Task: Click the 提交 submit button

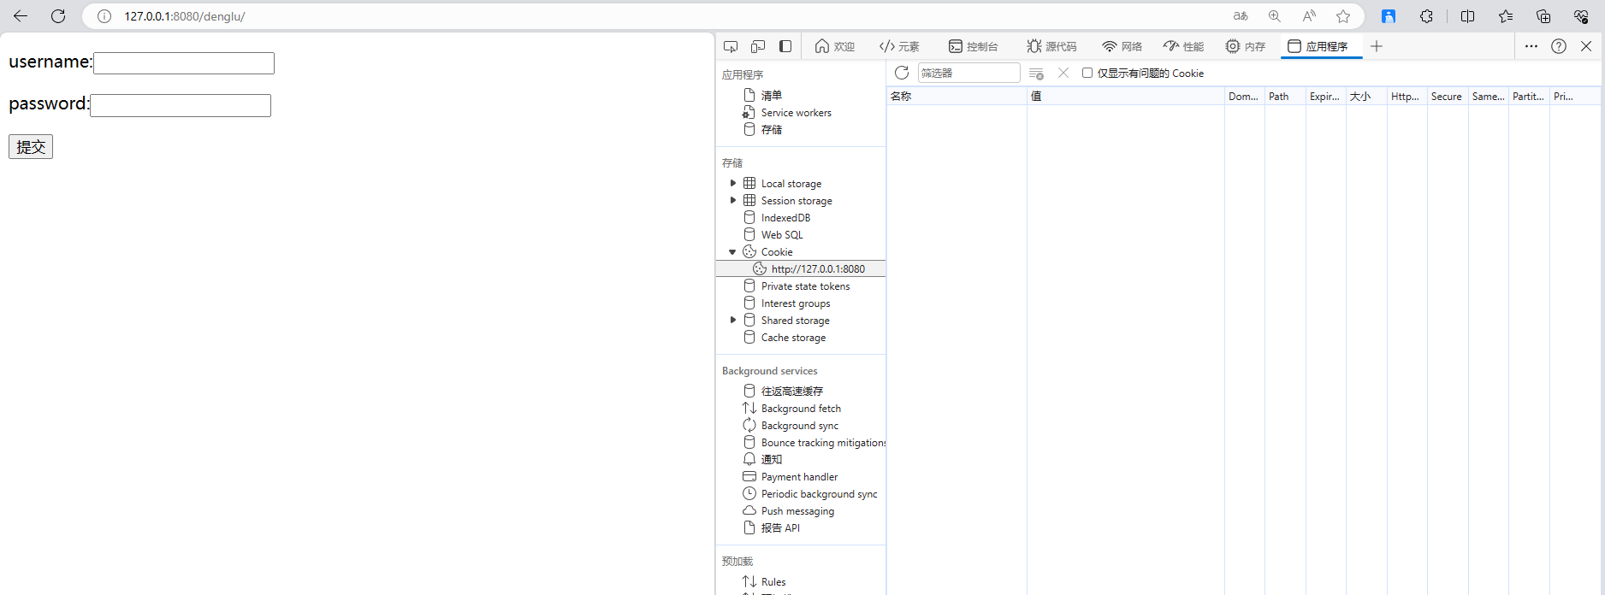Action: click(31, 147)
